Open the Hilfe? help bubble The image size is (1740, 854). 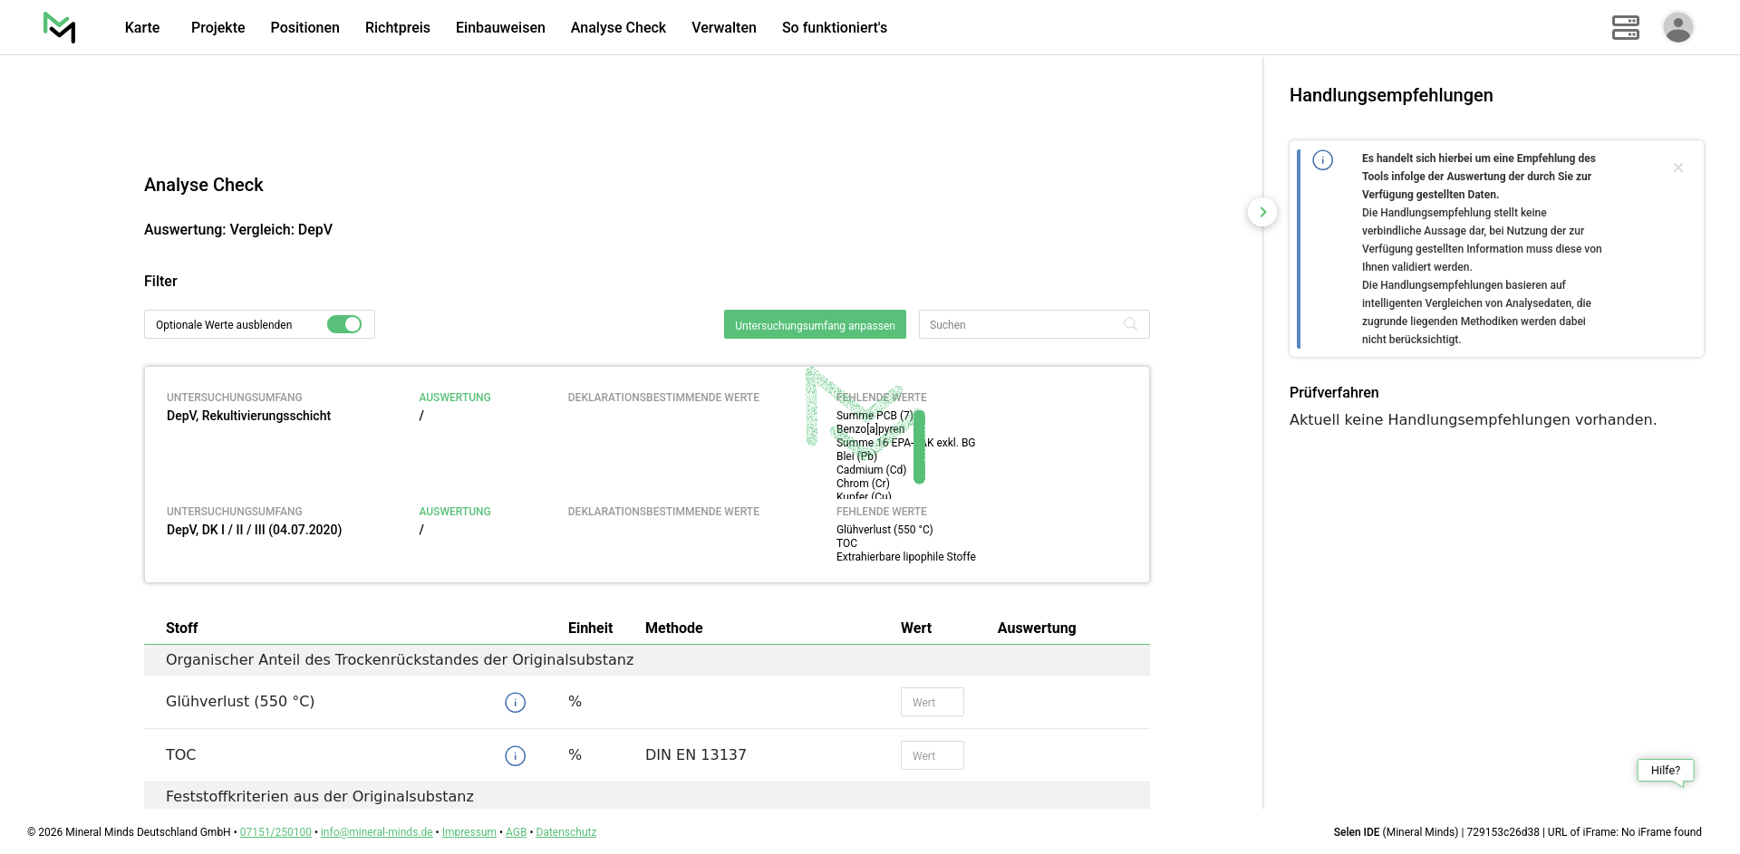[x=1665, y=771]
